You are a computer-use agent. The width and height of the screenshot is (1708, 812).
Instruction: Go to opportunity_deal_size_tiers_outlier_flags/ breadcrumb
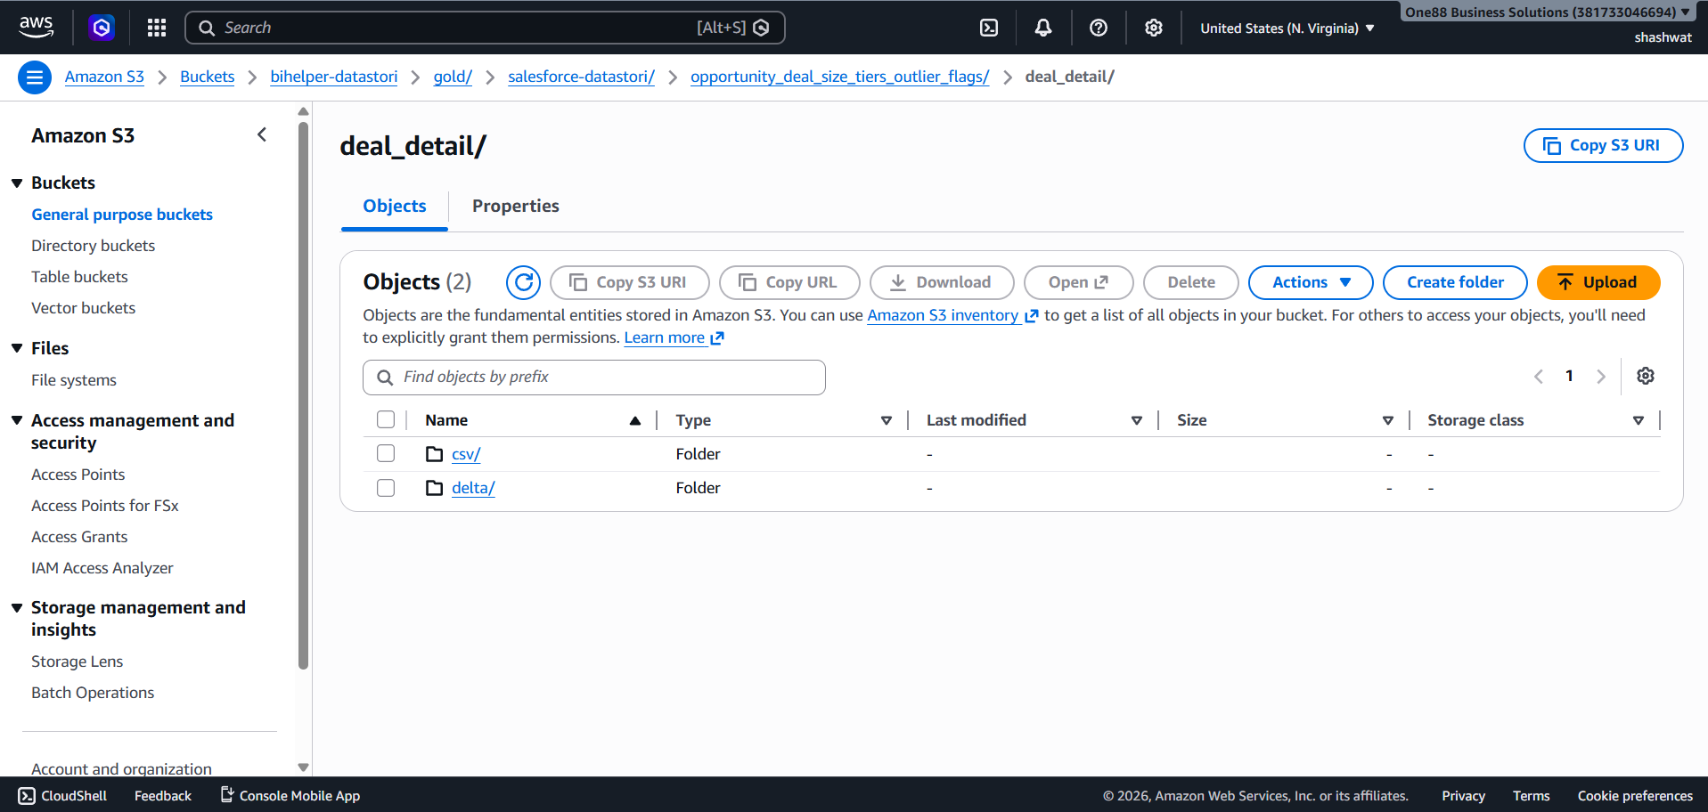839,77
